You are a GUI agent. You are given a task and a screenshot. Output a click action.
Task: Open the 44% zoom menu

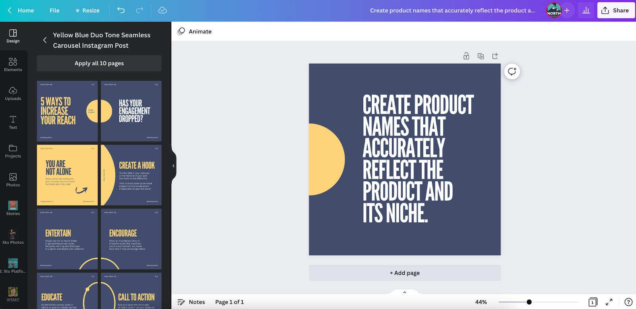point(481,302)
